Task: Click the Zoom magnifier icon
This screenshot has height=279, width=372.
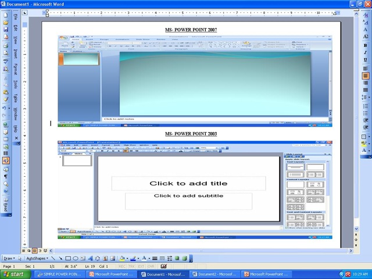Action: pos(5,184)
